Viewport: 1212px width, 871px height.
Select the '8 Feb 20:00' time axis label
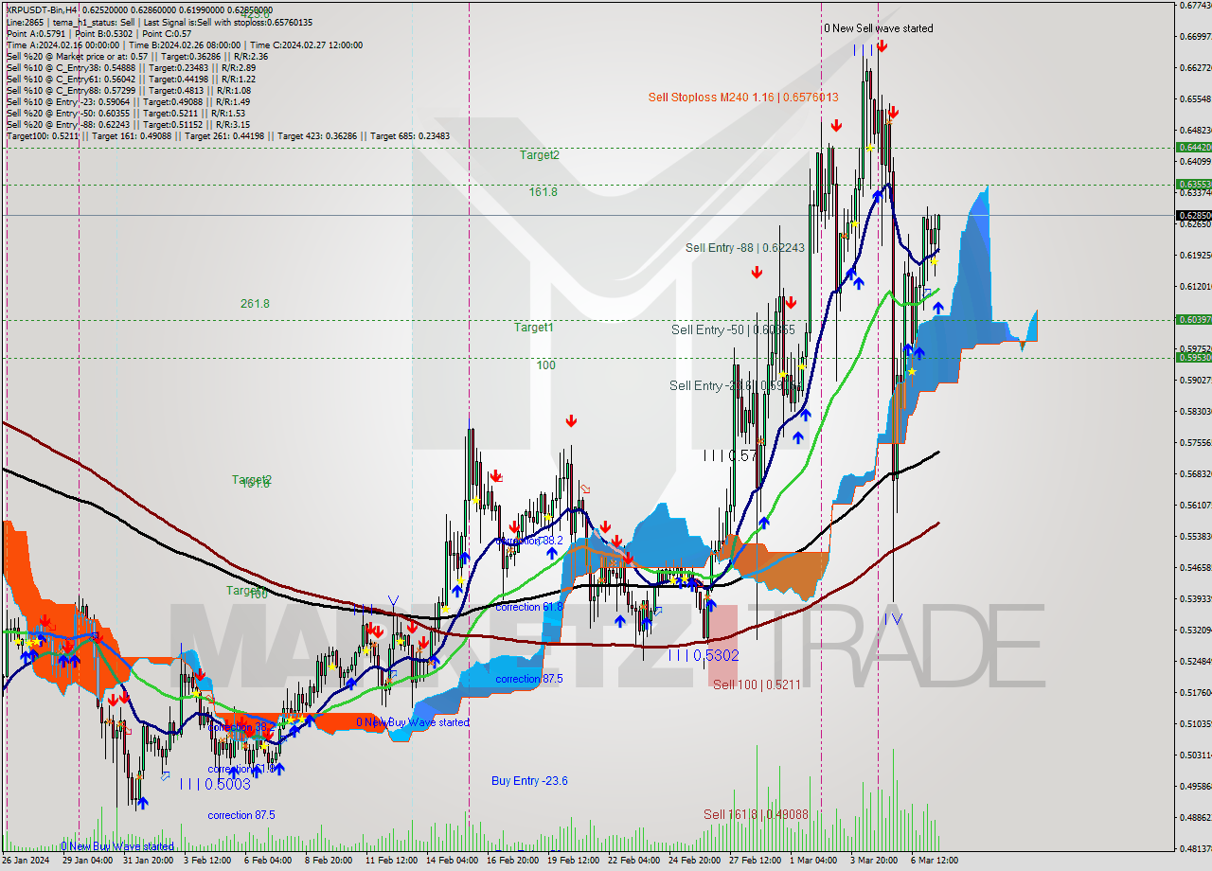329,861
